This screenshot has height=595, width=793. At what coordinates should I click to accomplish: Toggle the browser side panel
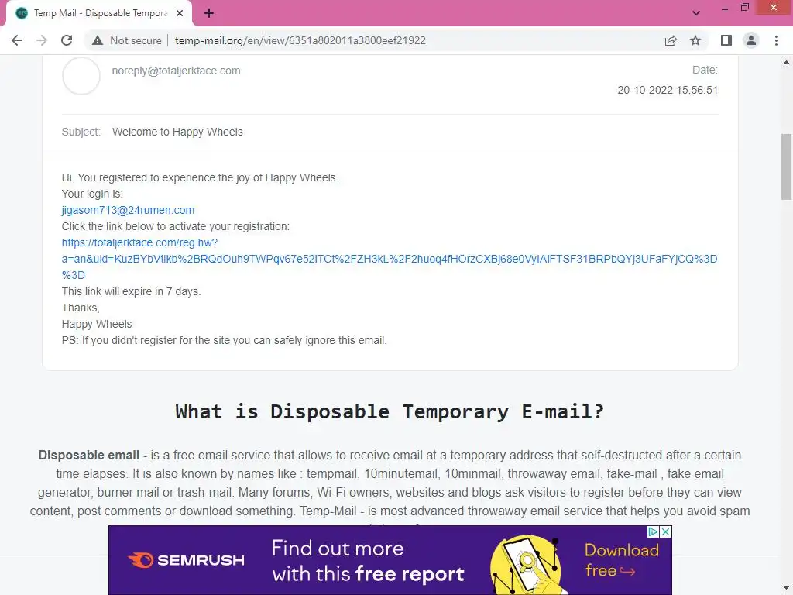[x=726, y=40]
